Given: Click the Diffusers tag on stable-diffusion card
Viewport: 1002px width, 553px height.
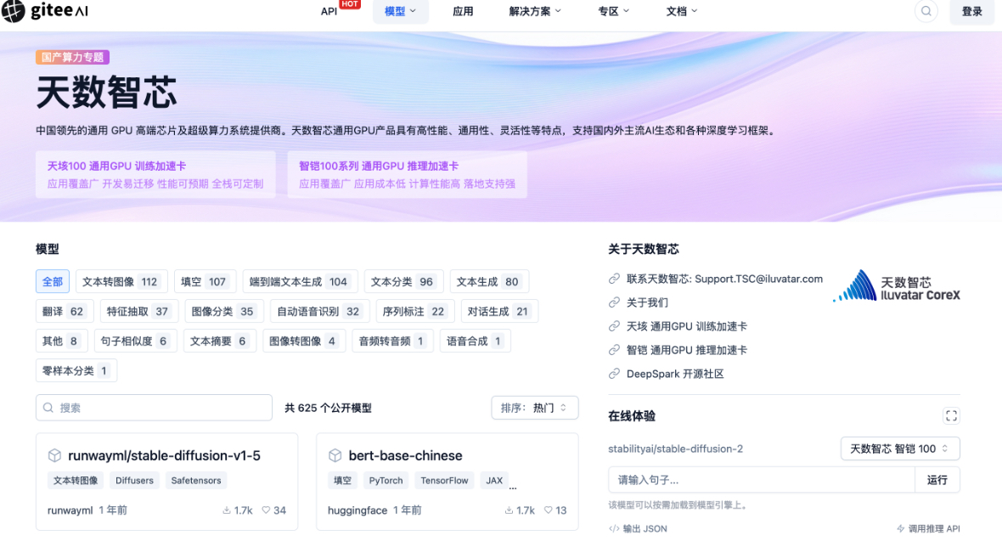Looking at the screenshot, I should [x=134, y=480].
